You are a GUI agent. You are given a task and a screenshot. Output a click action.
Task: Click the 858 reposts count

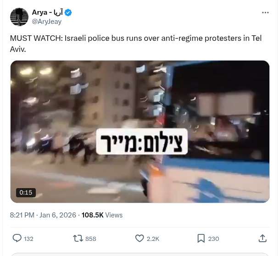(x=91, y=239)
